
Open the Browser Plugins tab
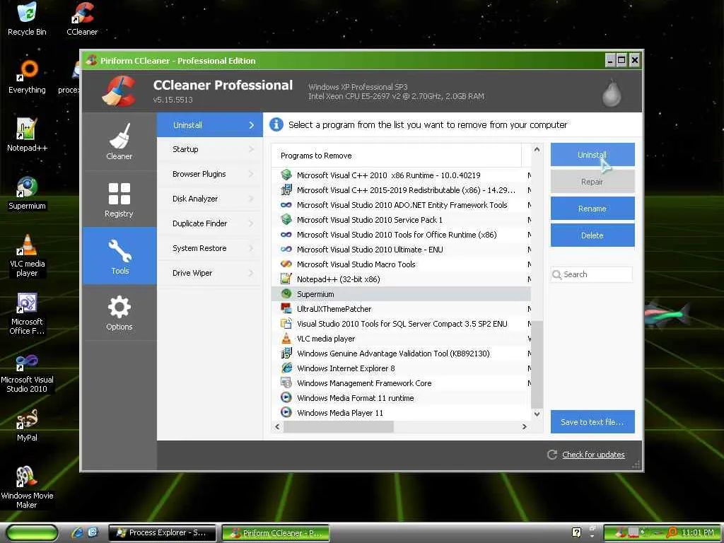(x=210, y=174)
